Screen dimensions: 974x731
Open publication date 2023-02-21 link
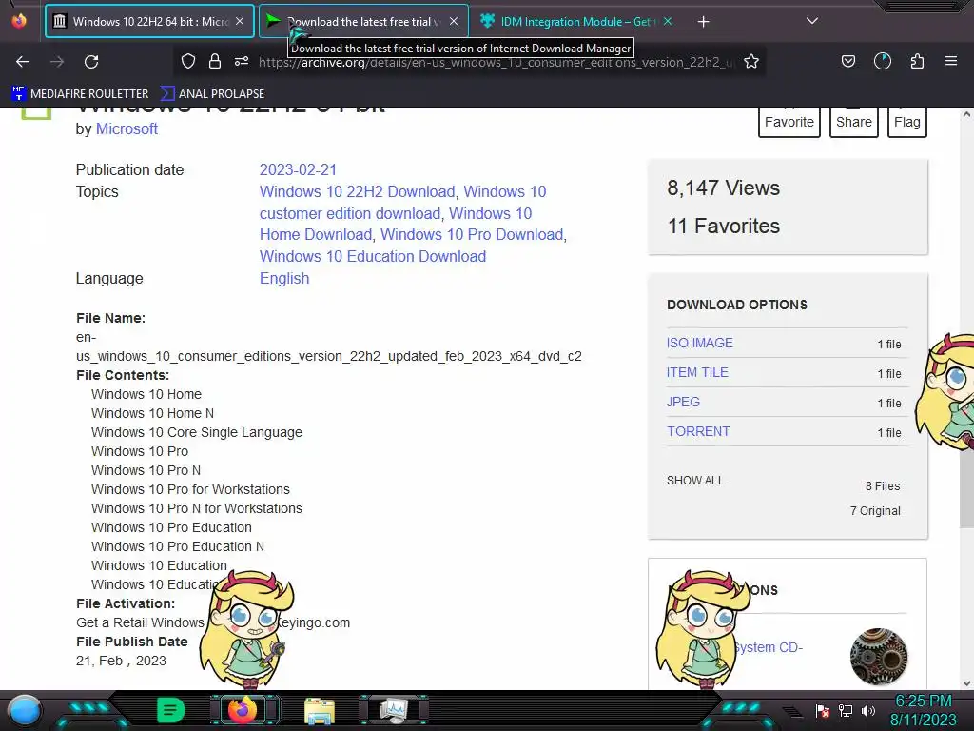(x=298, y=169)
